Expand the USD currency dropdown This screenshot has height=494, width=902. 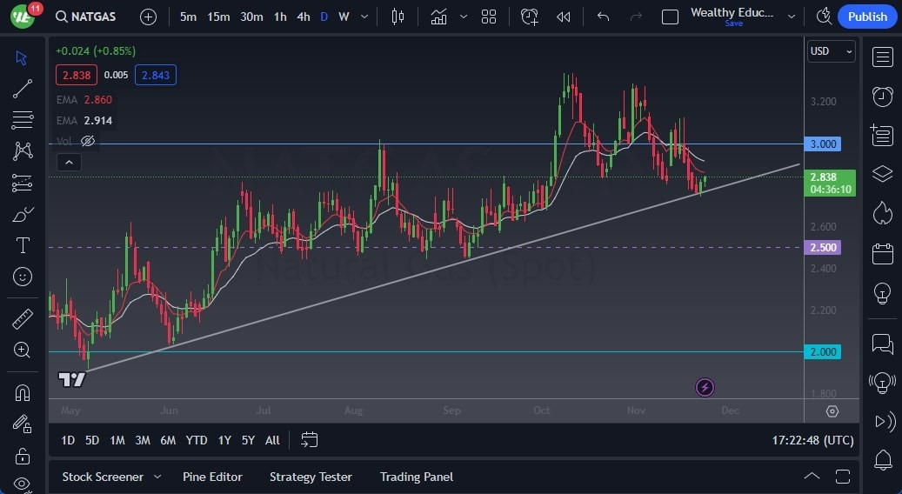point(832,51)
